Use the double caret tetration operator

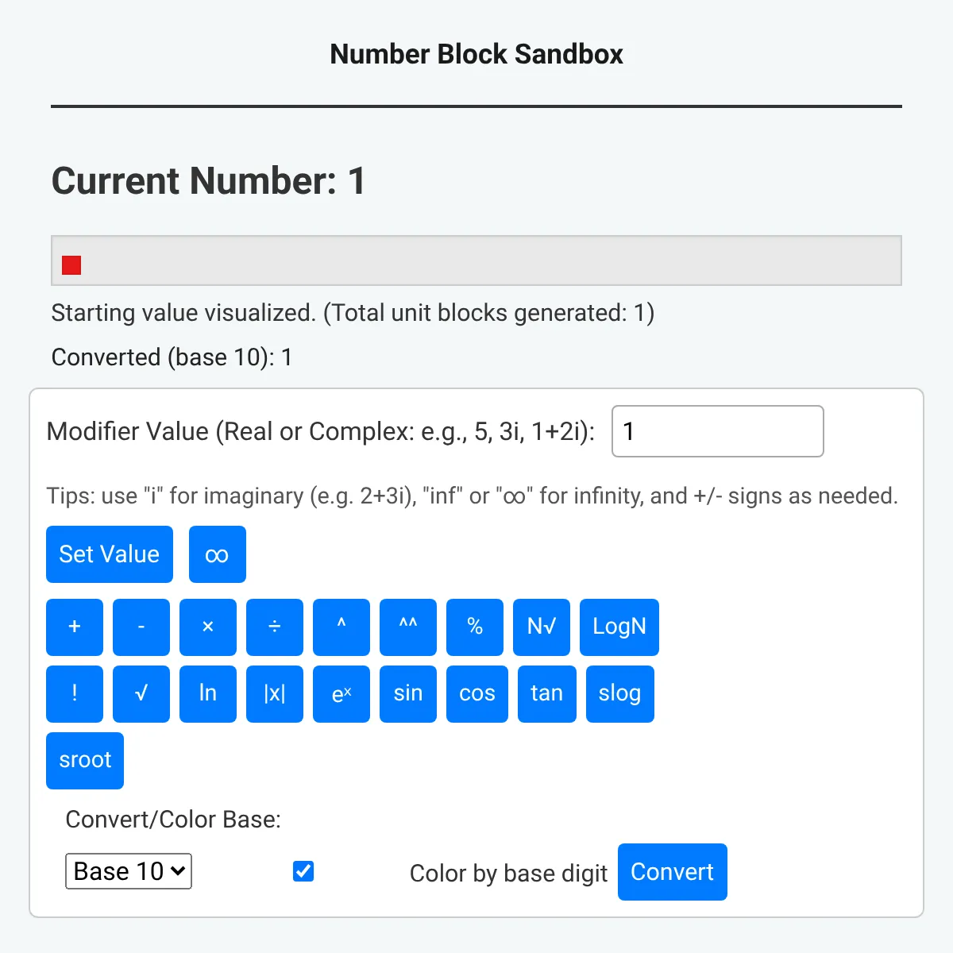point(408,627)
